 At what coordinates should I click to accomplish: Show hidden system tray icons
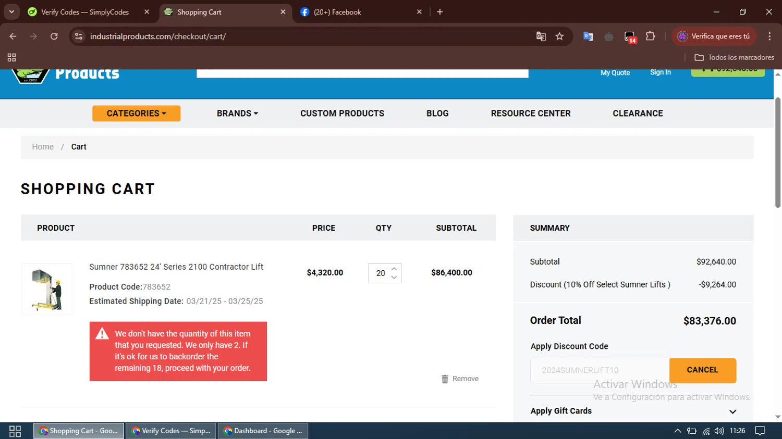pyautogui.click(x=677, y=431)
